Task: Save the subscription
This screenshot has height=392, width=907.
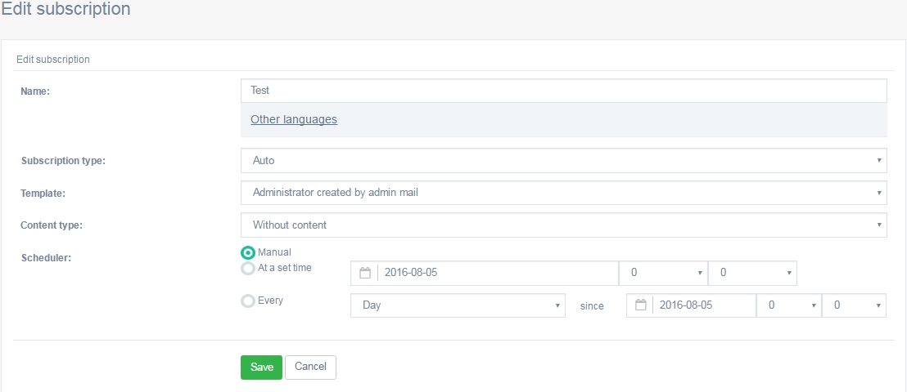Action: [261, 367]
